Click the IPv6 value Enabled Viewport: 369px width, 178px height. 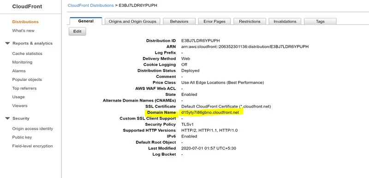coord(189,137)
